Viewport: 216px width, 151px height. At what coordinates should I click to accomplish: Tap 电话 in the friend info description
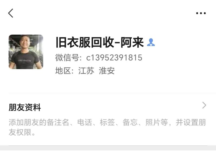tap(85, 122)
